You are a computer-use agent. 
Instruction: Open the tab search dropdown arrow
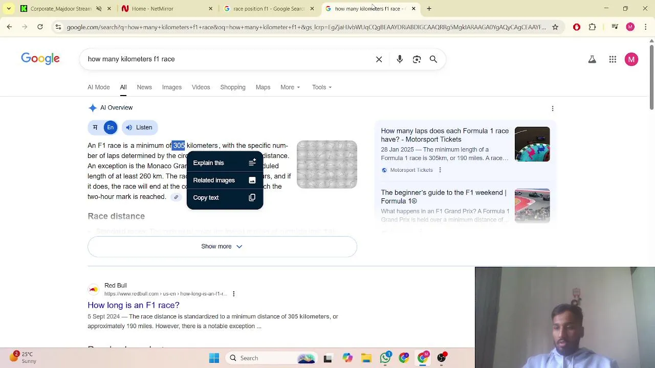click(x=9, y=9)
